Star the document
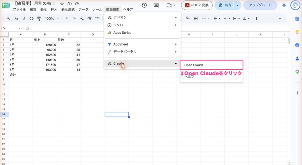 point(62,4)
